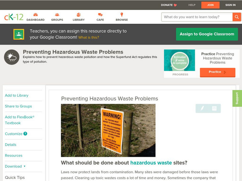Click the Library backpack icon
242x181 pixels.
78,14
